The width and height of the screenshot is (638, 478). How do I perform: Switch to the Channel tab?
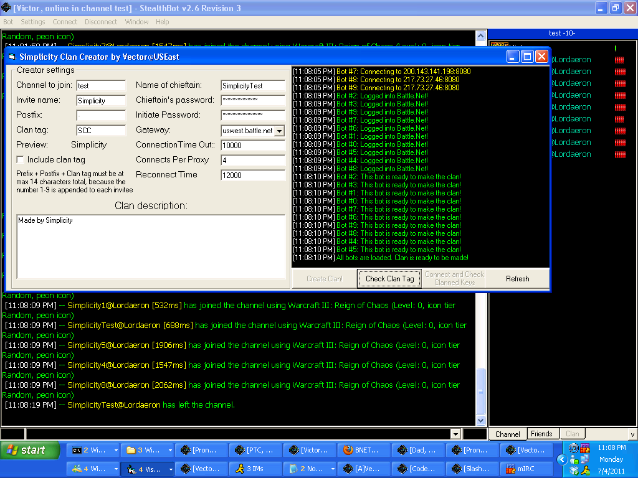(x=507, y=434)
